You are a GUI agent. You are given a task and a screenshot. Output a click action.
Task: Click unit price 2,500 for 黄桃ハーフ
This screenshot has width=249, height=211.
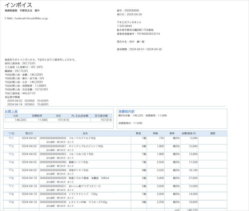161,162
